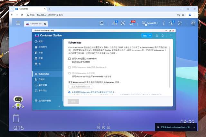Screen dimensions: 206x137
Task: Open the user account dropdown in QTS toolbar
Action: [153, 23]
